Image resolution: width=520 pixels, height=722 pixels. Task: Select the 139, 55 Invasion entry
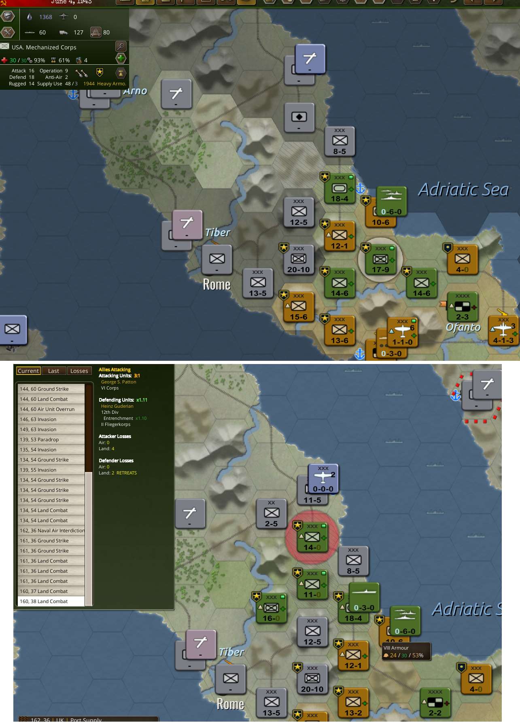click(51, 470)
